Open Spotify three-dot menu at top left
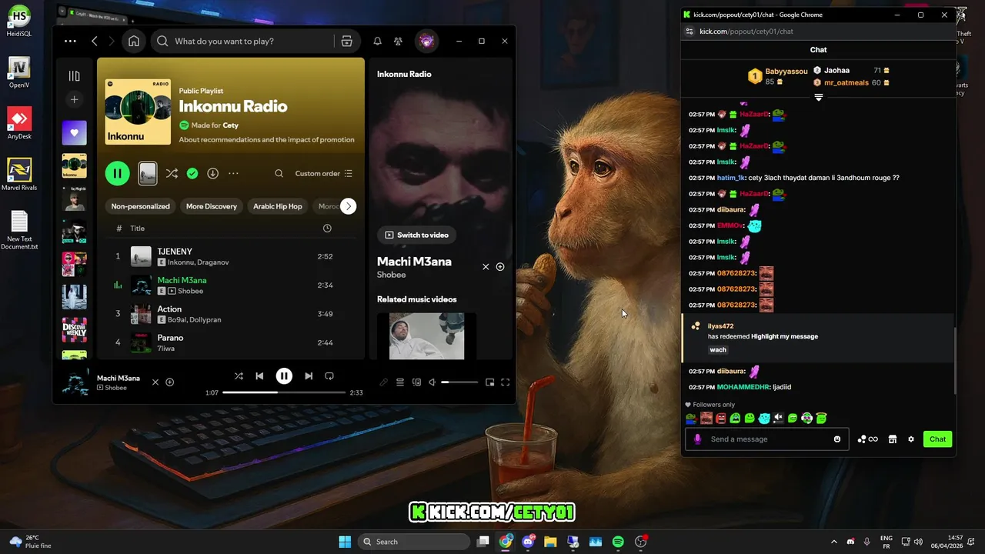Screen dimensions: 985x554 [x=70, y=42]
